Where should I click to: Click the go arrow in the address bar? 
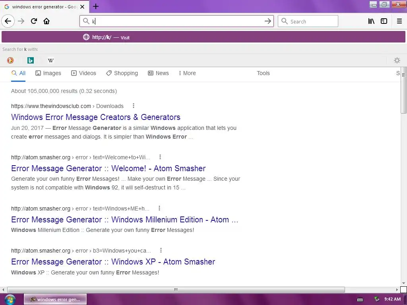(x=267, y=21)
